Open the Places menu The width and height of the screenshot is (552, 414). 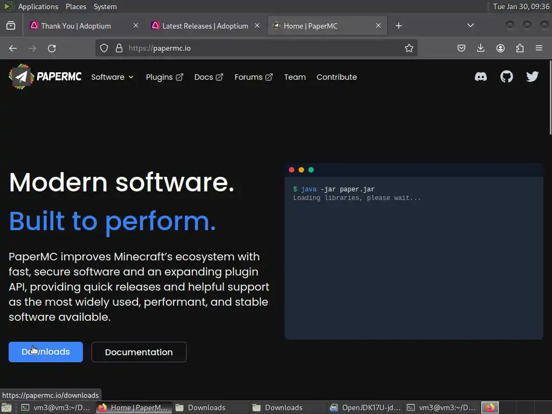[x=75, y=6]
